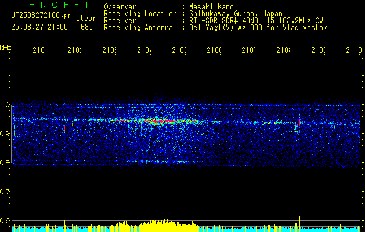Click the 2110 time axis label
Screen dimensions: 365x232
click(x=354, y=50)
